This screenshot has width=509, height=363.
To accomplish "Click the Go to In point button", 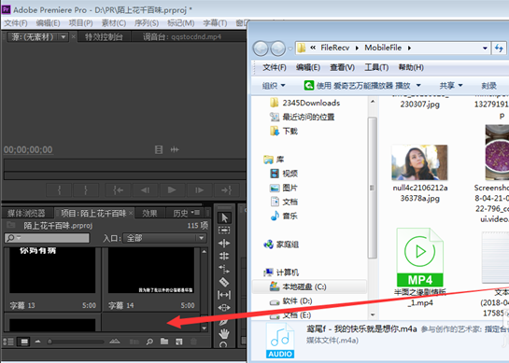I will click(x=119, y=190).
